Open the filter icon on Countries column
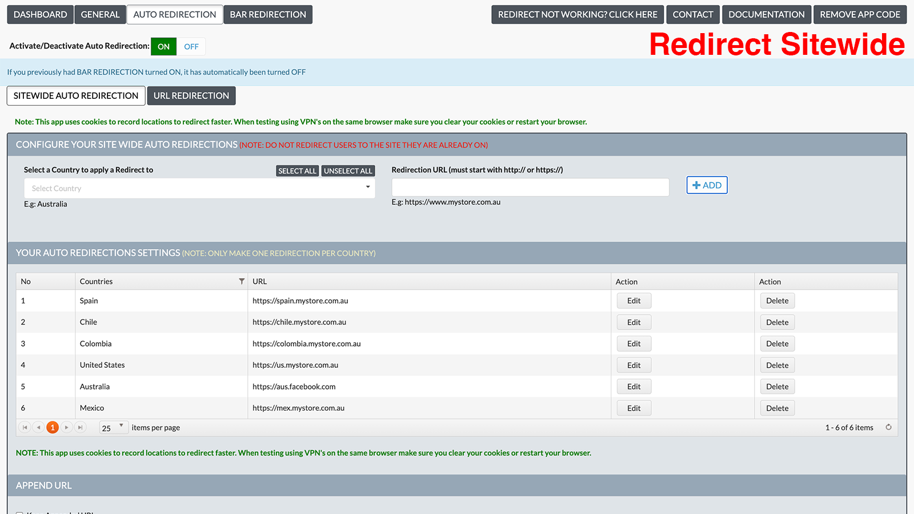 coord(242,281)
